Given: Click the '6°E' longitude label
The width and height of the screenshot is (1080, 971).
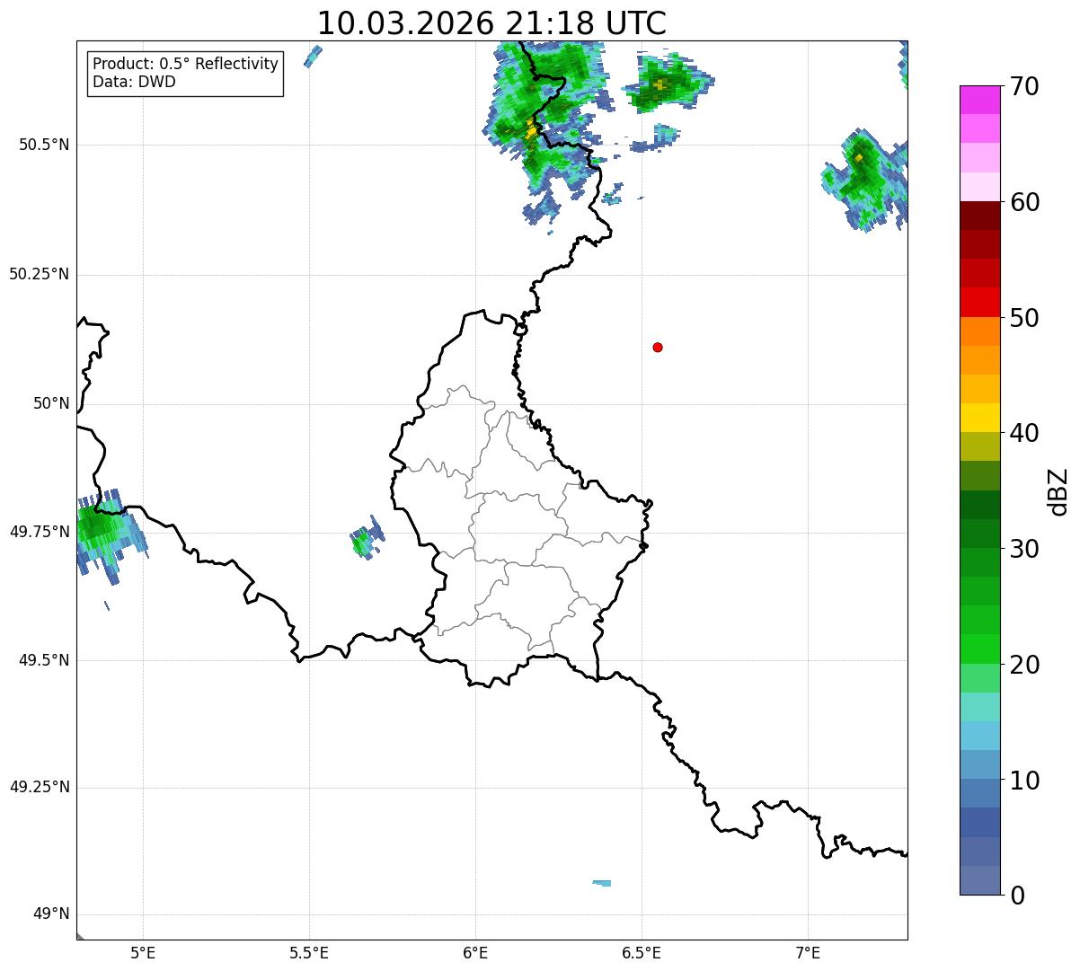Looking at the screenshot, I should coord(475,953).
